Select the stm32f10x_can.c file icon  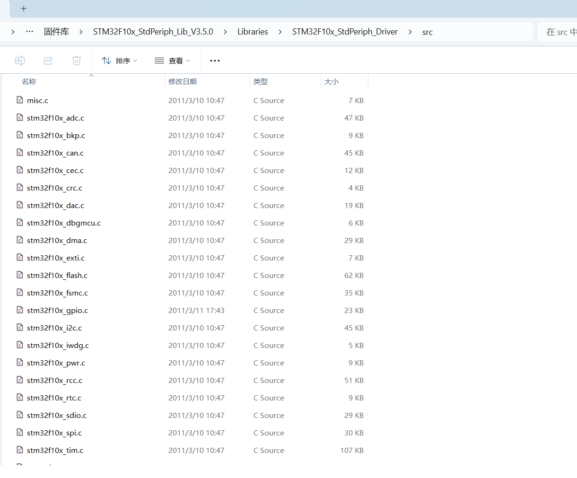pos(20,152)
